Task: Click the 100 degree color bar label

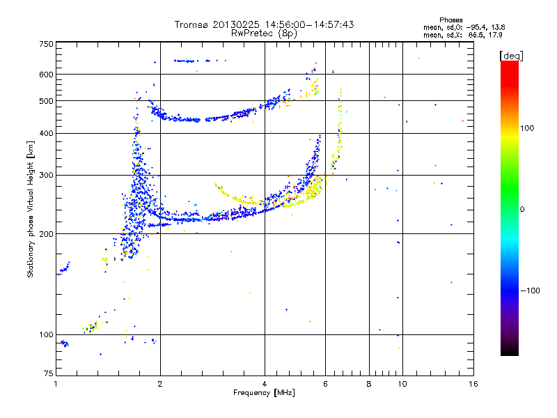Action: point(527,128)
